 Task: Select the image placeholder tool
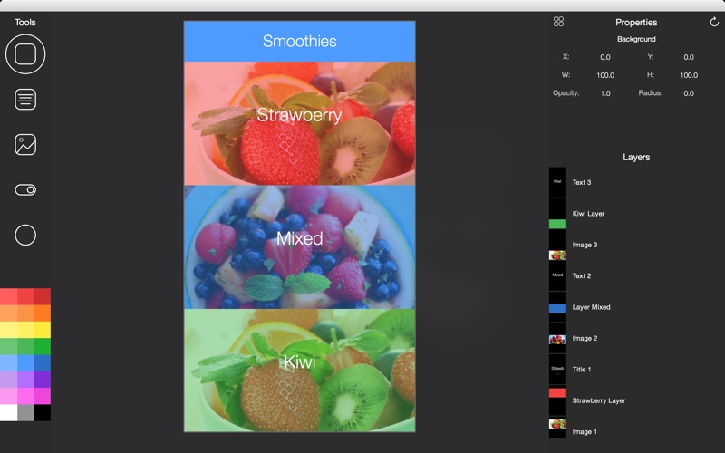pyautogui.click(x=25, y=144)
